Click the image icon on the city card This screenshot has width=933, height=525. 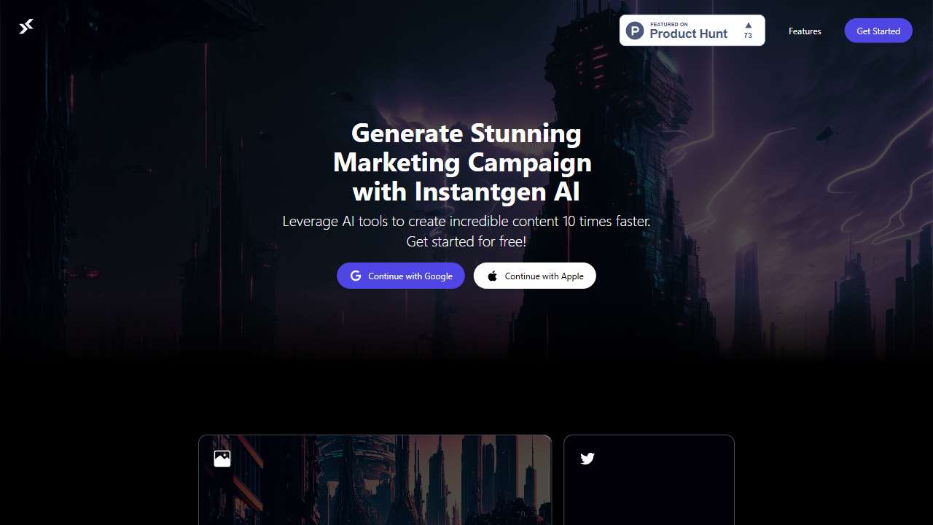coord(222,458)
